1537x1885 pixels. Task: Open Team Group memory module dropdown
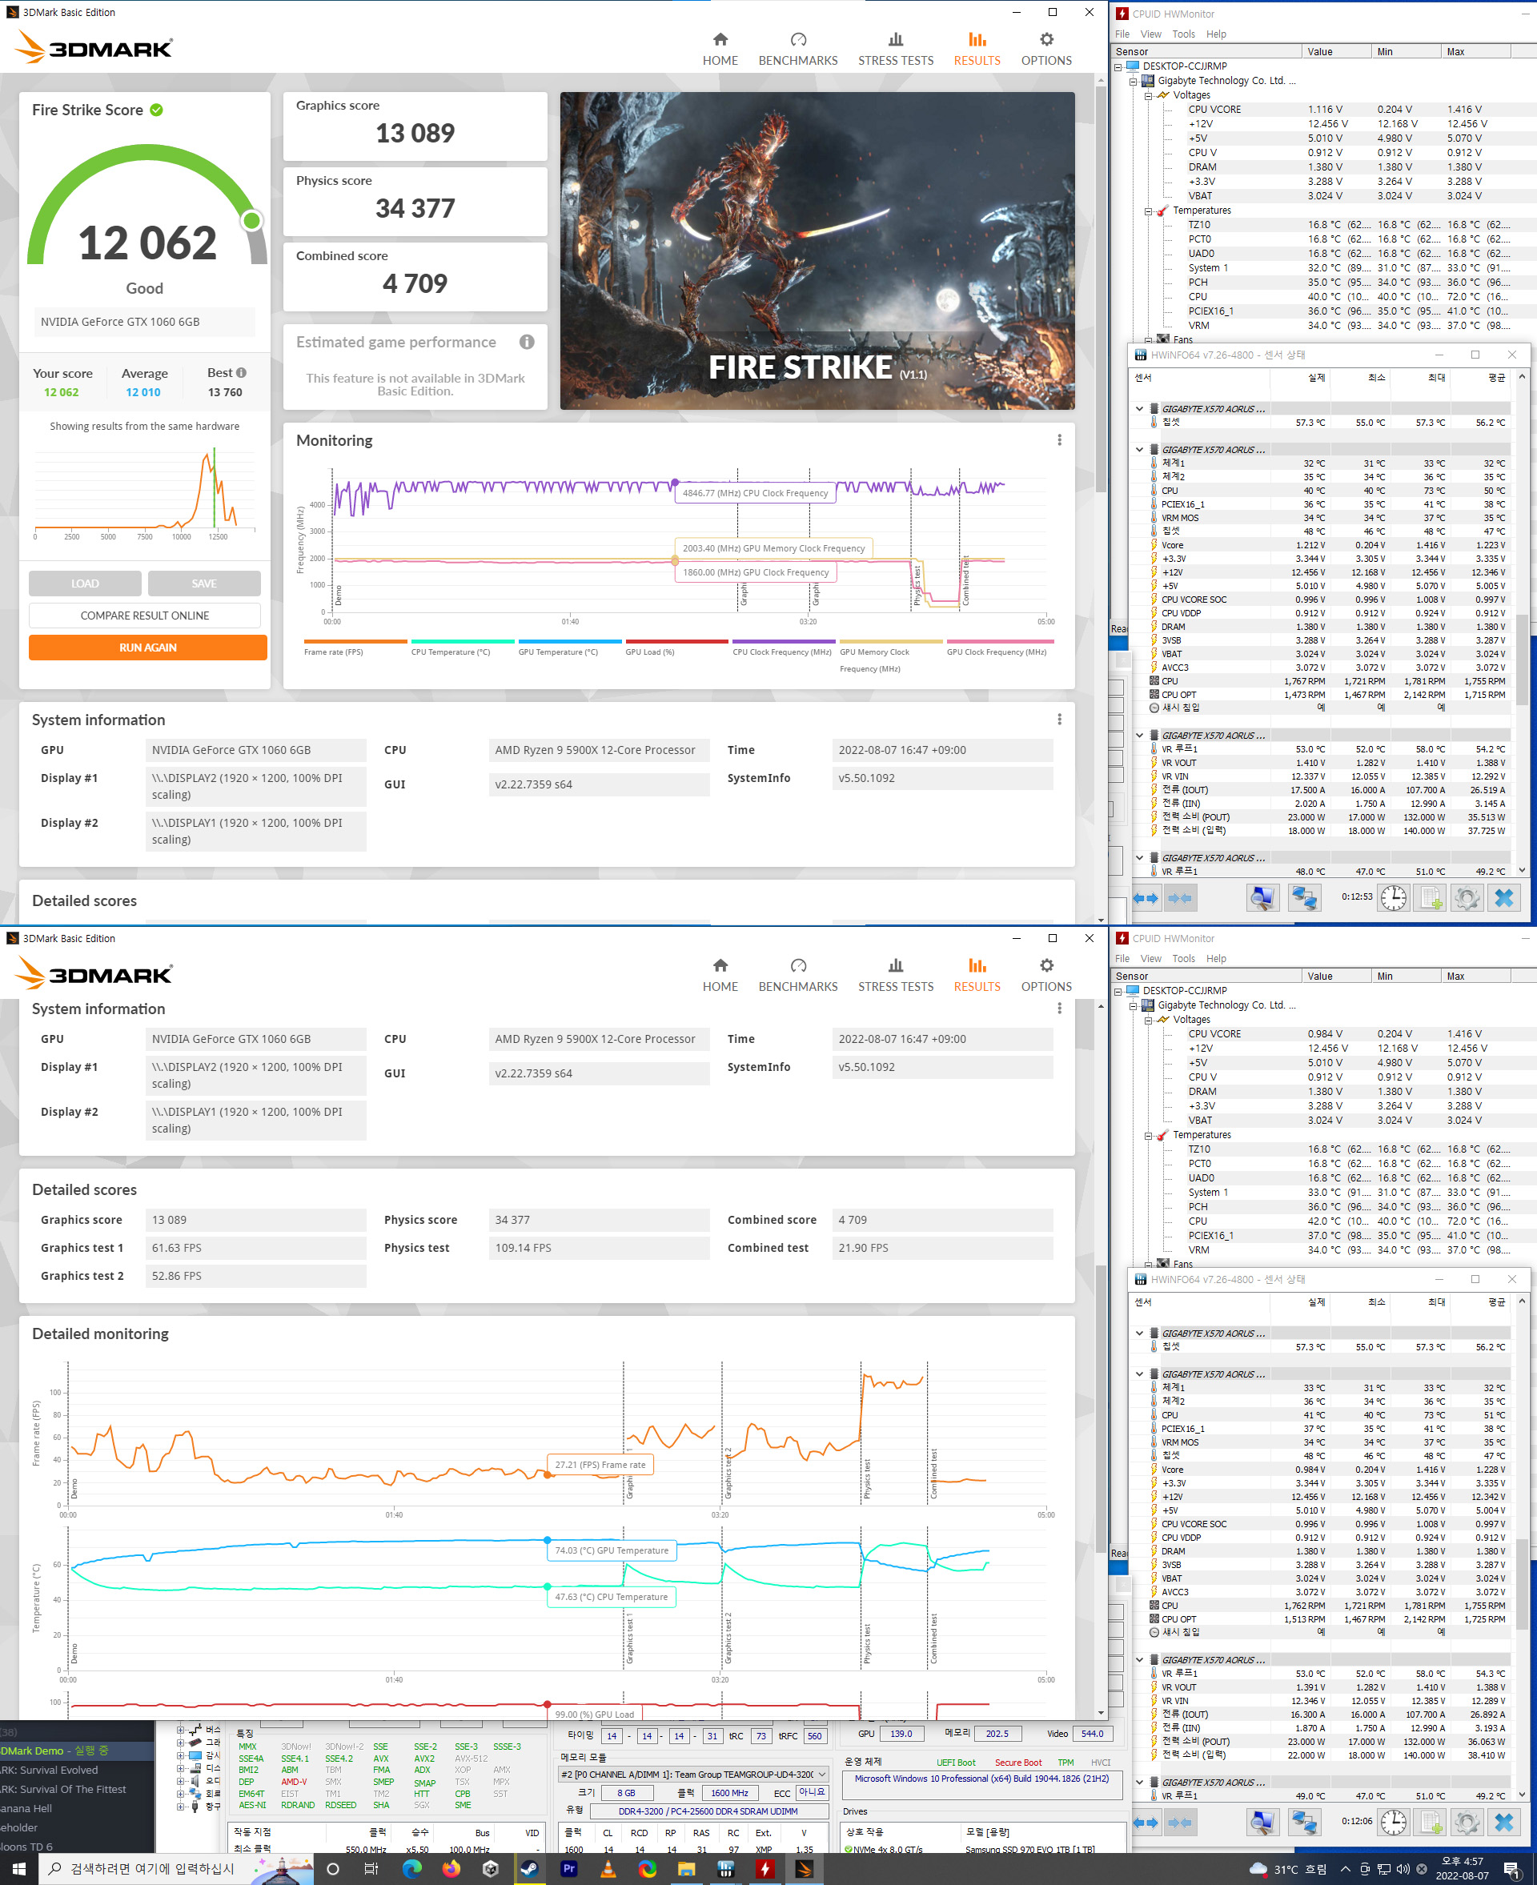(x=821, y=1774)
